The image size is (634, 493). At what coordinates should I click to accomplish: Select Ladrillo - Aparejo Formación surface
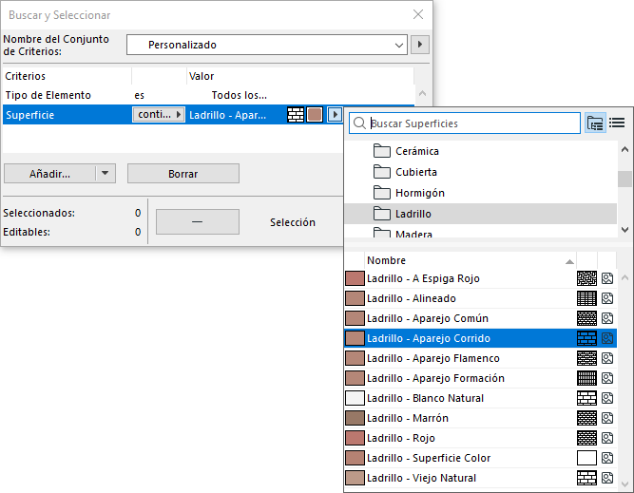pos(480,378)
